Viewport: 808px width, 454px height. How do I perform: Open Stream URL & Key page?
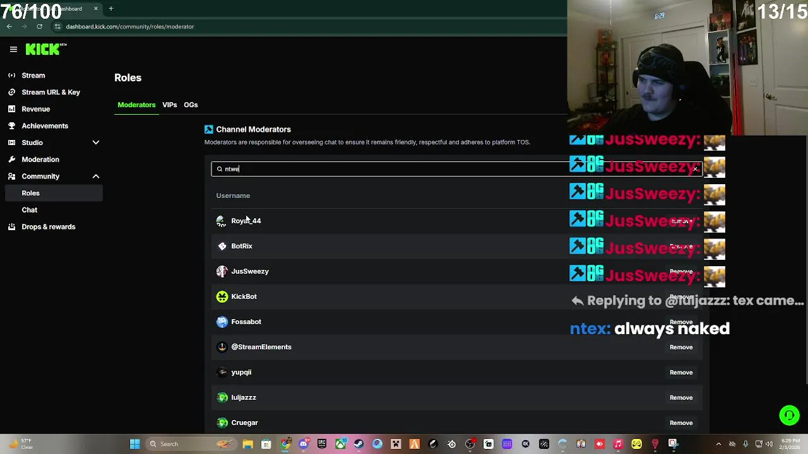[50, 92]
